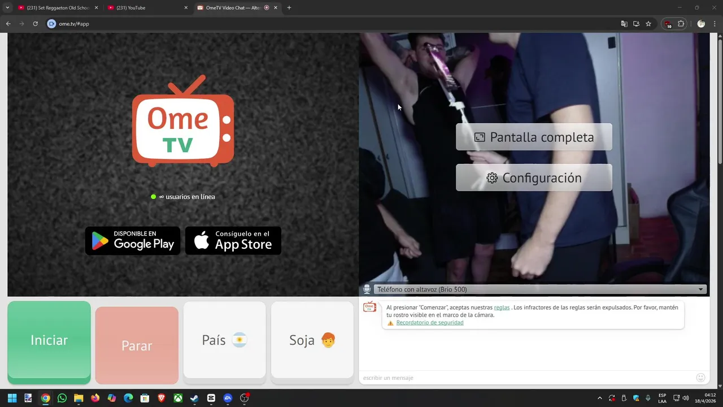This screenshot has height=407, width=723.
Task: Open the Chrome profile avatar
Action: [x=701, y=24]
